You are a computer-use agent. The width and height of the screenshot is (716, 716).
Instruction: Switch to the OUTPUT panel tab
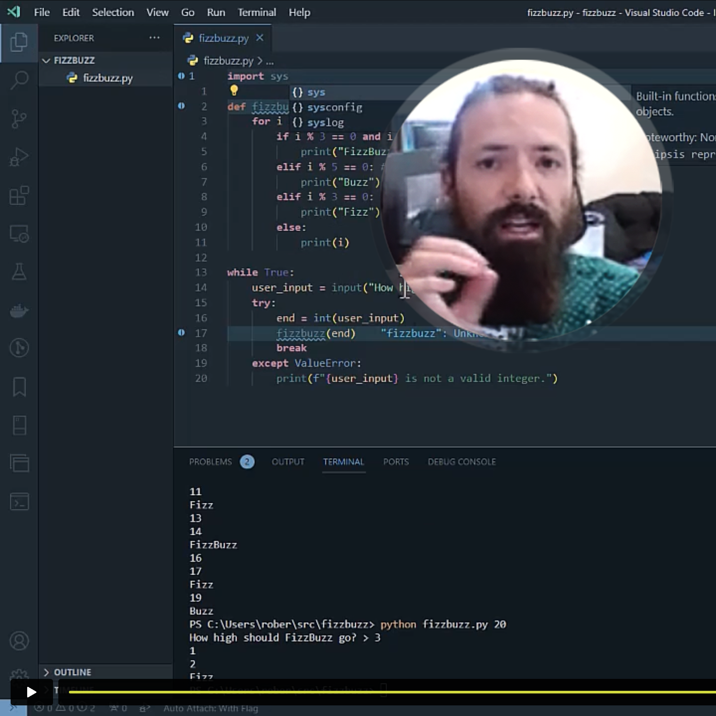288,462
